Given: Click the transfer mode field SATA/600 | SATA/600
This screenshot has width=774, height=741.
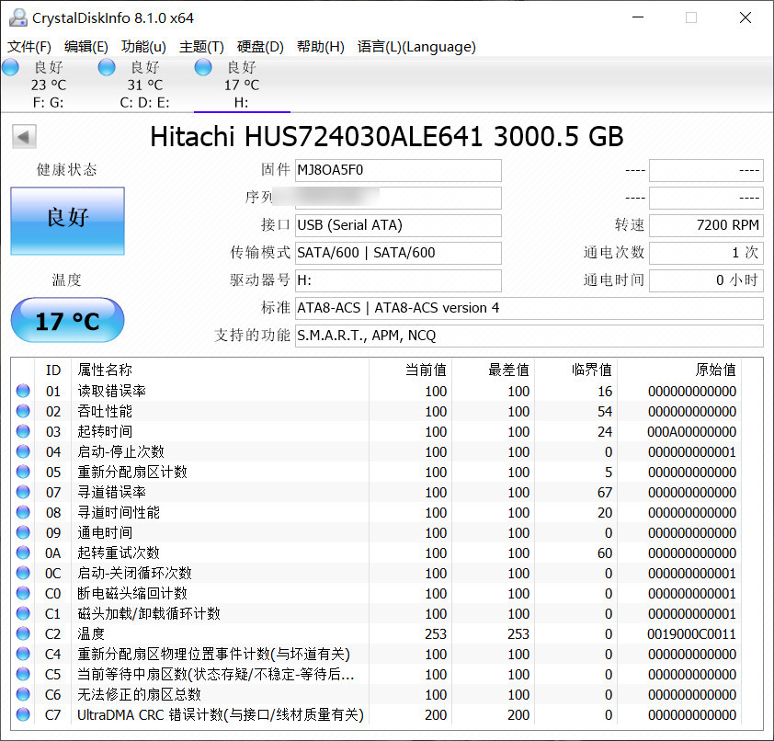Looking at the screenshot, I should pyautogui.click(x=398, y=253).
